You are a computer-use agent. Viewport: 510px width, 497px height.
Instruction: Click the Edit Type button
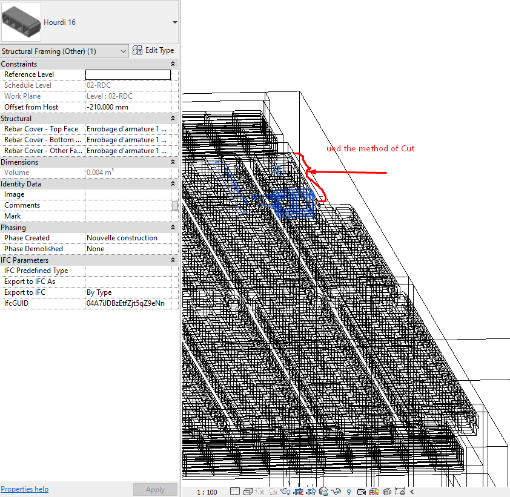point(153,50)
